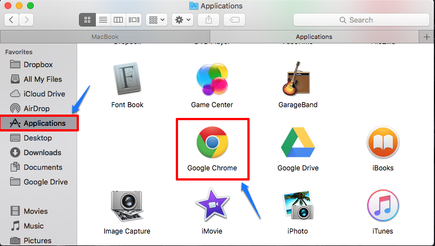Launch the iMovie application

click(x=212, y=205)
